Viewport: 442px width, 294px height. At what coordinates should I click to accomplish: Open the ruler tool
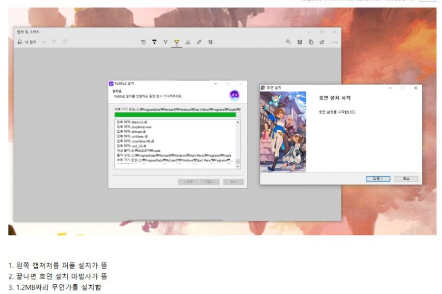[199, 42]
